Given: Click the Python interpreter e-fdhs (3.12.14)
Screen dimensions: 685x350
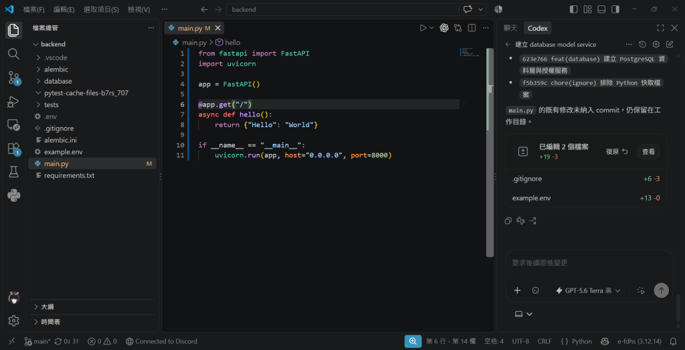Looking at the screenshot, I should coord(639,341).
